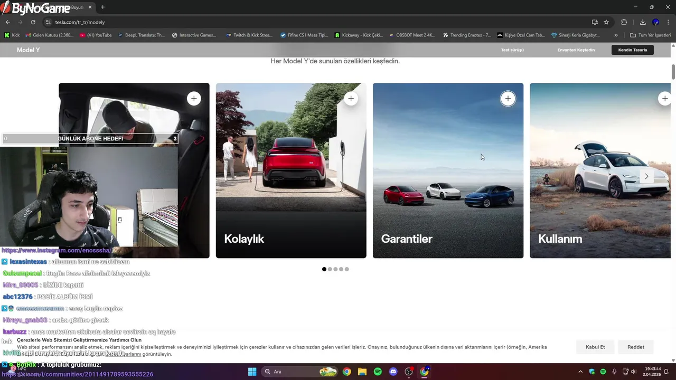Select the first carousel pagination dot
Viewport: 676px width, 380px height.
[324, 269]
